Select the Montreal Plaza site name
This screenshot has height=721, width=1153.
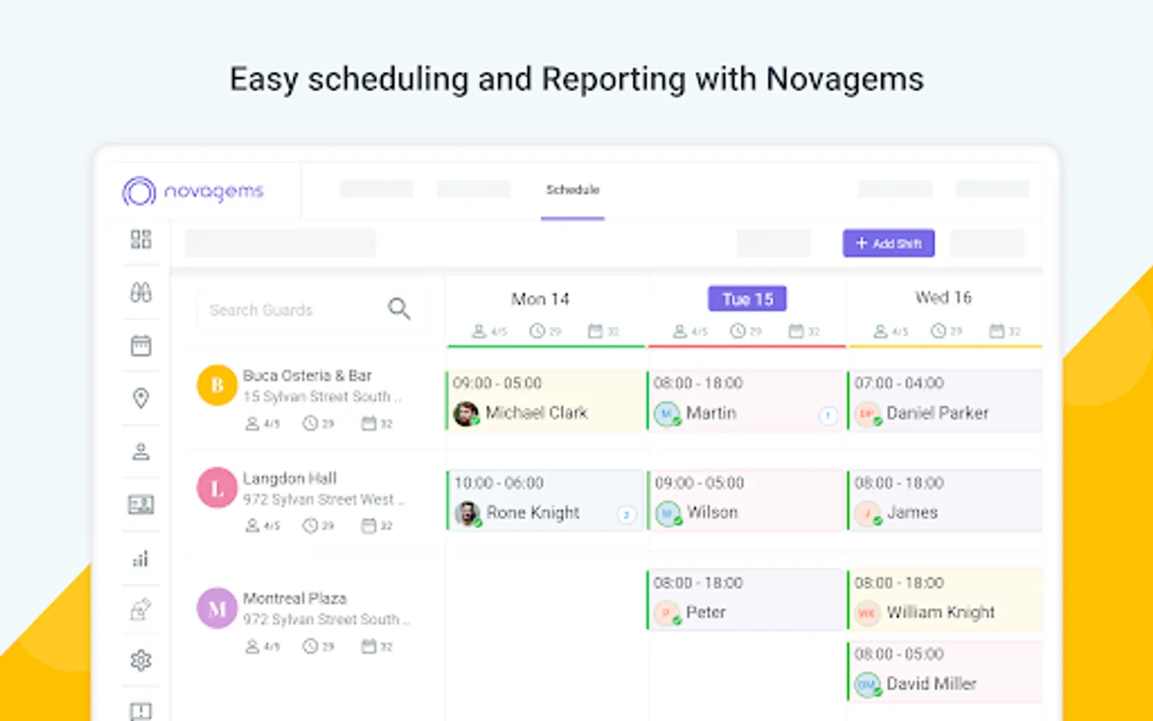[295, 598]
